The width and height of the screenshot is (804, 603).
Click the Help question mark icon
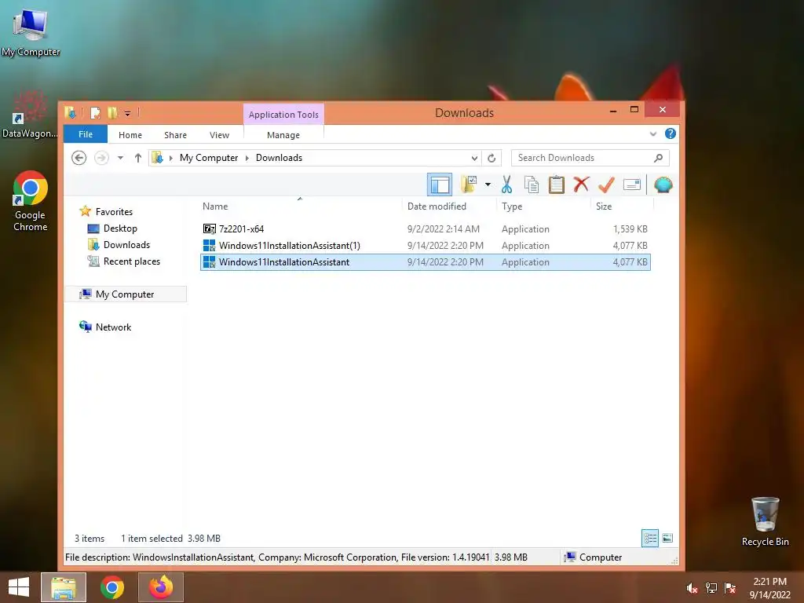click(671, 133)
